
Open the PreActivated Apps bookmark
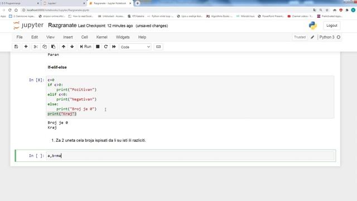coord(330,16)
